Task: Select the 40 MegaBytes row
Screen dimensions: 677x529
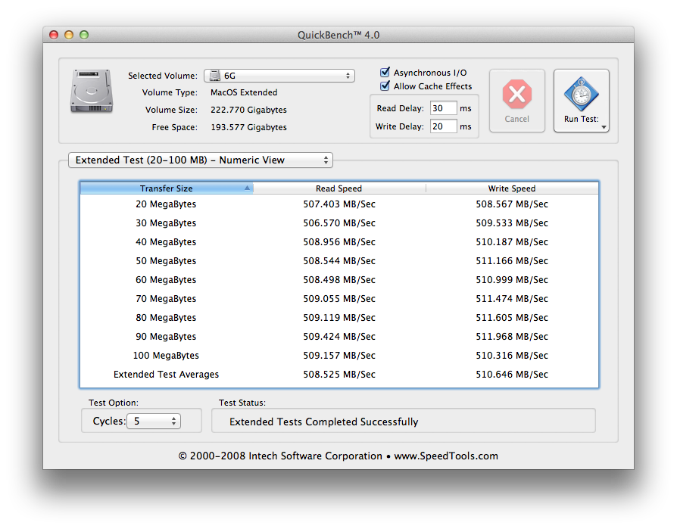Action: coord(339,242)
